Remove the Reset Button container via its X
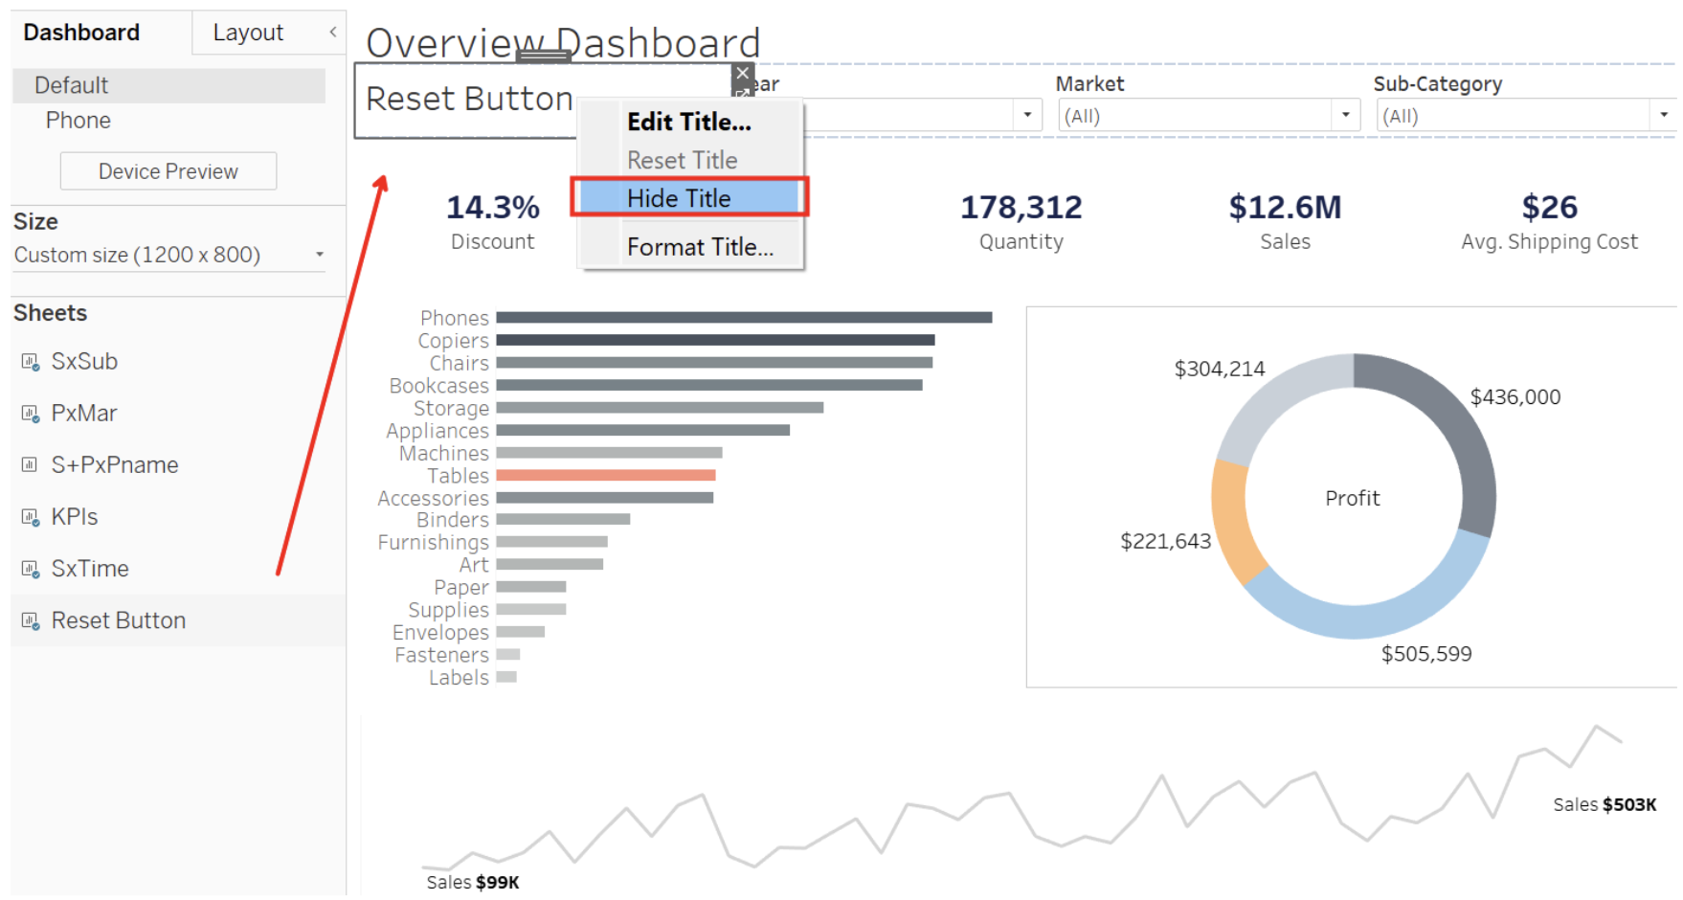 (x=744, y=73)
